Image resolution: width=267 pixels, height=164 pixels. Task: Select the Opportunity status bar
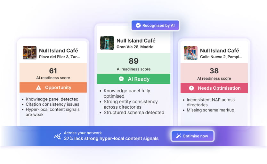coord(53,87)
